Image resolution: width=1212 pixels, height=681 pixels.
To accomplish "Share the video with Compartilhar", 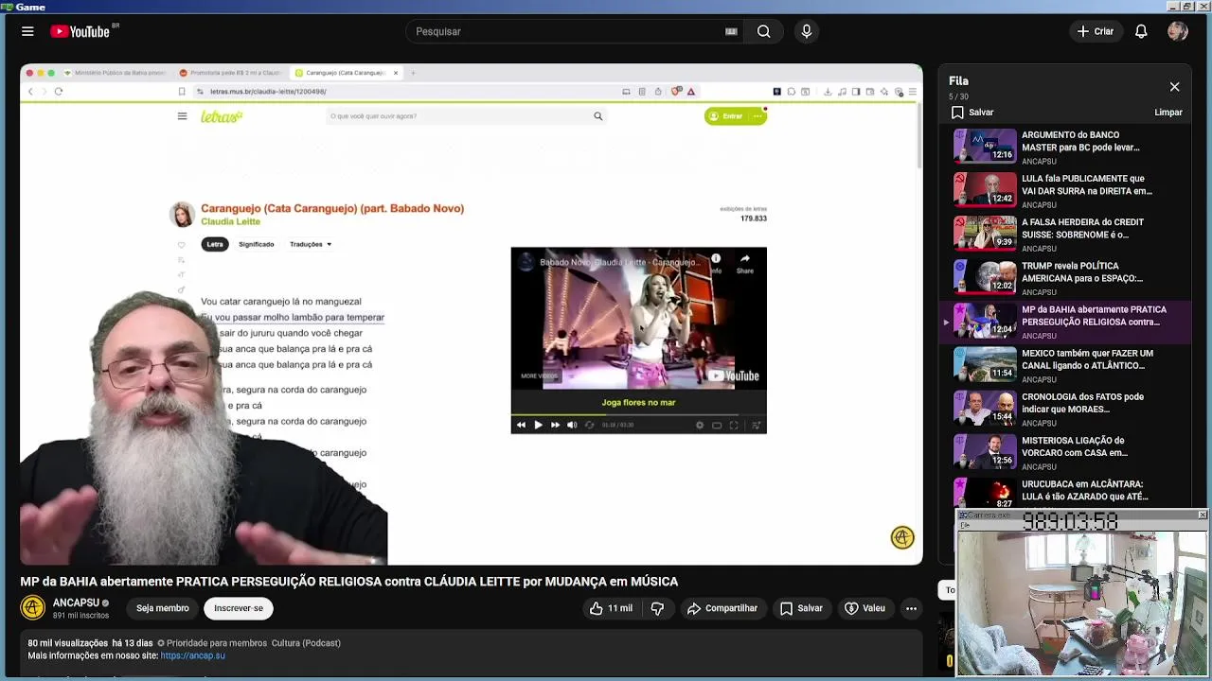I will coord(722,608).
